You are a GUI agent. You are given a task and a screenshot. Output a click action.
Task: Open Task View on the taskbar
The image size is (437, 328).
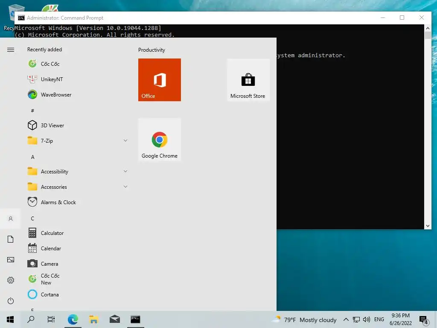pyautogui.click(x=51, y=319)
